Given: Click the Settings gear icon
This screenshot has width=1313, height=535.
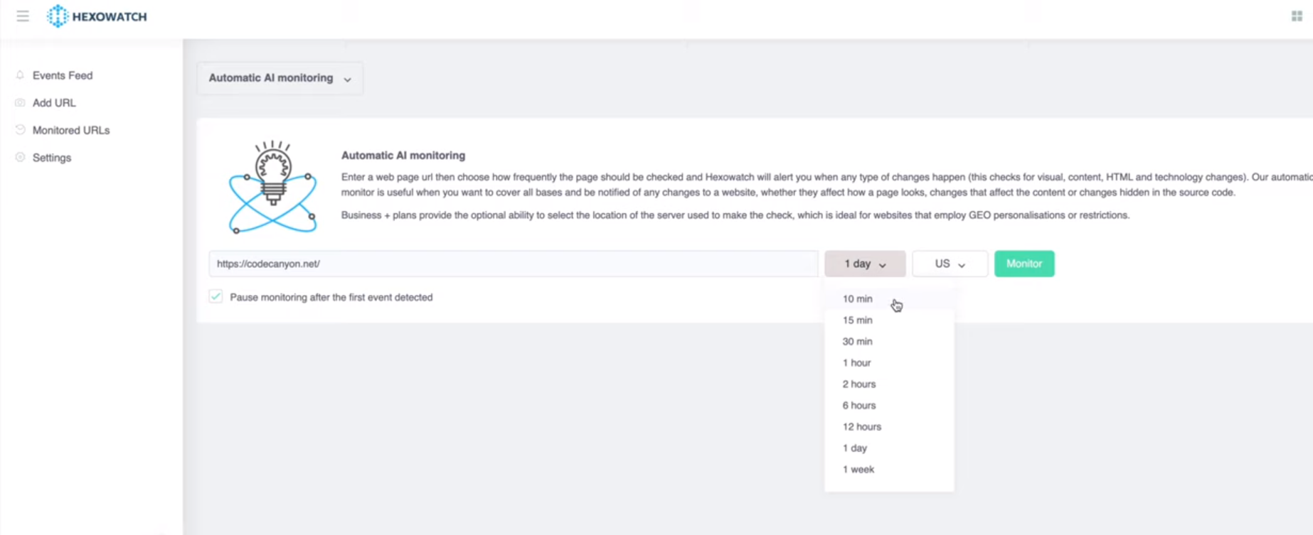Looking at the screenshot, I should click(20, 158).
